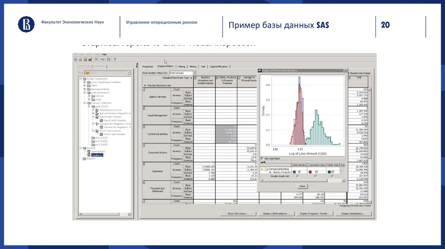Switch to the Empirical Matrix tab
Viewport: 445px width, 249px height.
coord(166,66)
